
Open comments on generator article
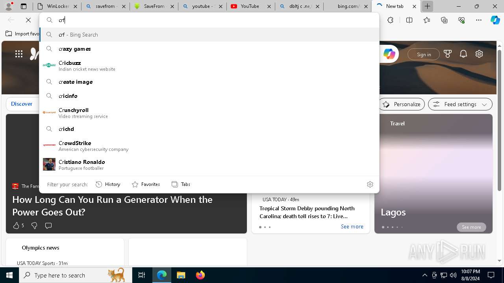click(48, 226)
